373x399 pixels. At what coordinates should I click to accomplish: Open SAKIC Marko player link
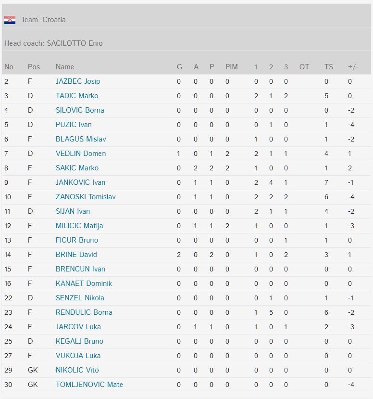pos(77,168)
